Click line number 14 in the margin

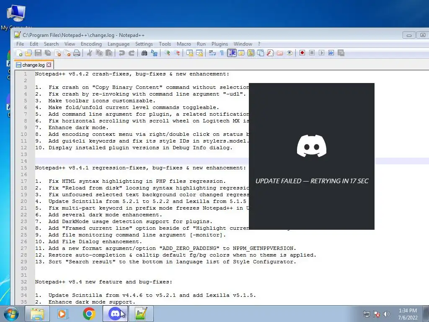point(24,161)
